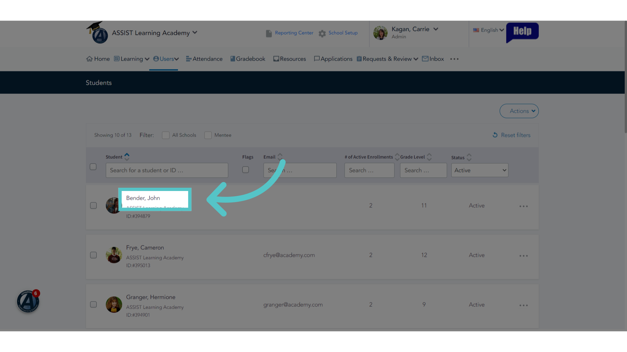Open three-dot menu for Frye, Cameron row
627x352 pixels.
[523, 256]
